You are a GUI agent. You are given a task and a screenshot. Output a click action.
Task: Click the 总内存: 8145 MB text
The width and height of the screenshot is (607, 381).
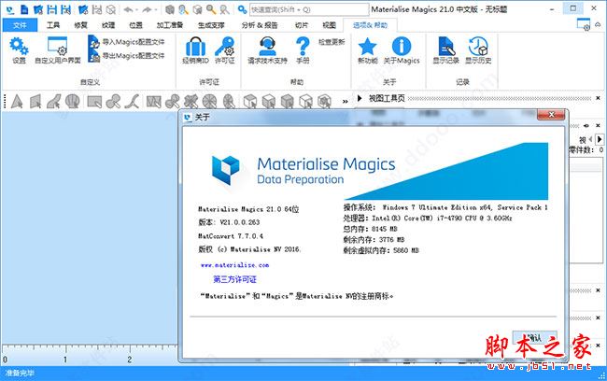click(x=370, y=229)
